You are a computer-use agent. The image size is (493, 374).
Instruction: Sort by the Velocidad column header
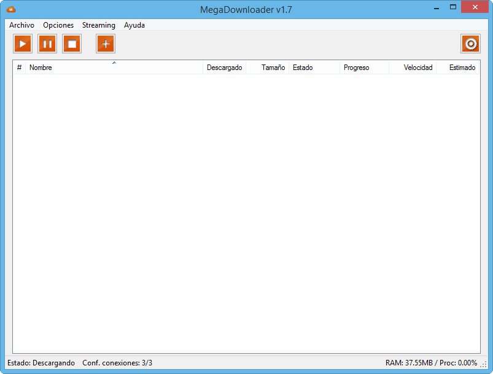pos(413,68)
